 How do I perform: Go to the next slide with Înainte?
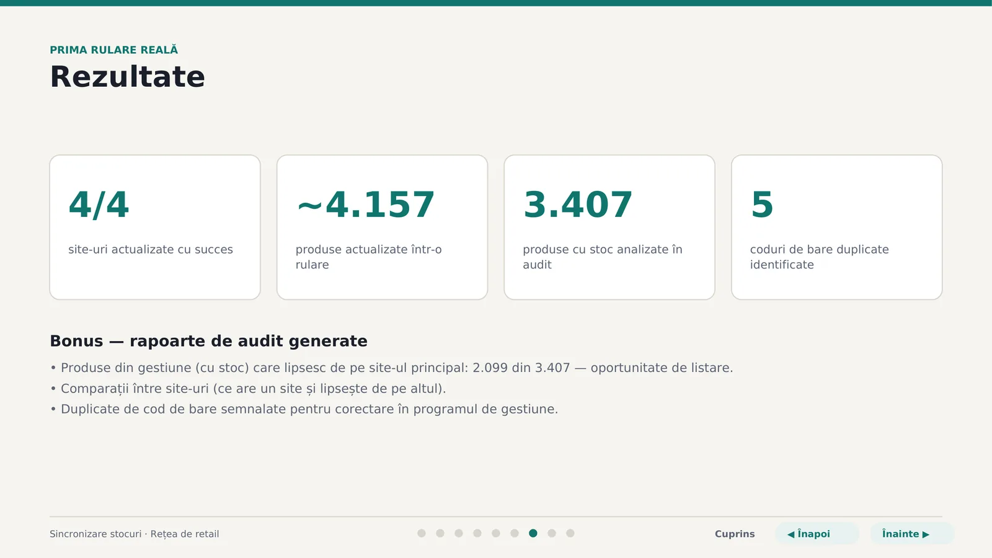pyautogui.click(x=912, y=533)
